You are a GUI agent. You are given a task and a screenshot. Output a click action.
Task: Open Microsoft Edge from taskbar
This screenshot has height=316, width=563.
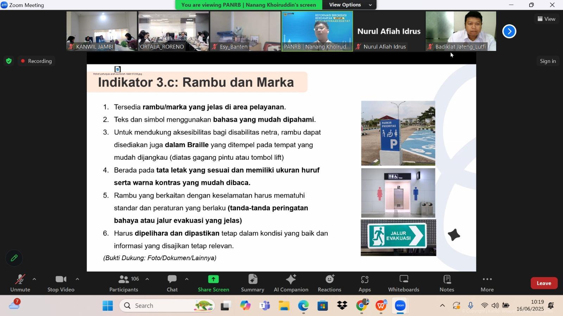303,306
